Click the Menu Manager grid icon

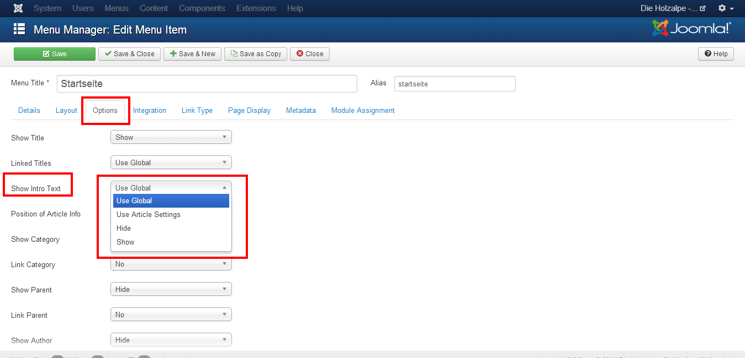pos(19,29)
